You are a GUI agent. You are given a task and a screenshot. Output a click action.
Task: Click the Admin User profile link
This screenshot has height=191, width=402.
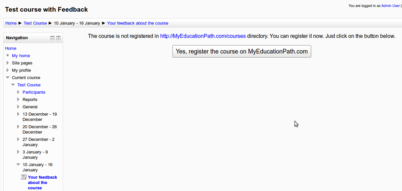tap(390, 6)
